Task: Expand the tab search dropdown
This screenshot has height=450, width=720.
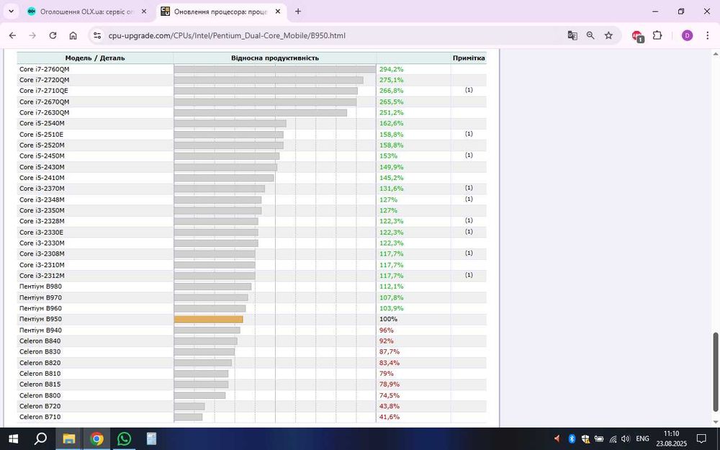Action: coord(11,12)
